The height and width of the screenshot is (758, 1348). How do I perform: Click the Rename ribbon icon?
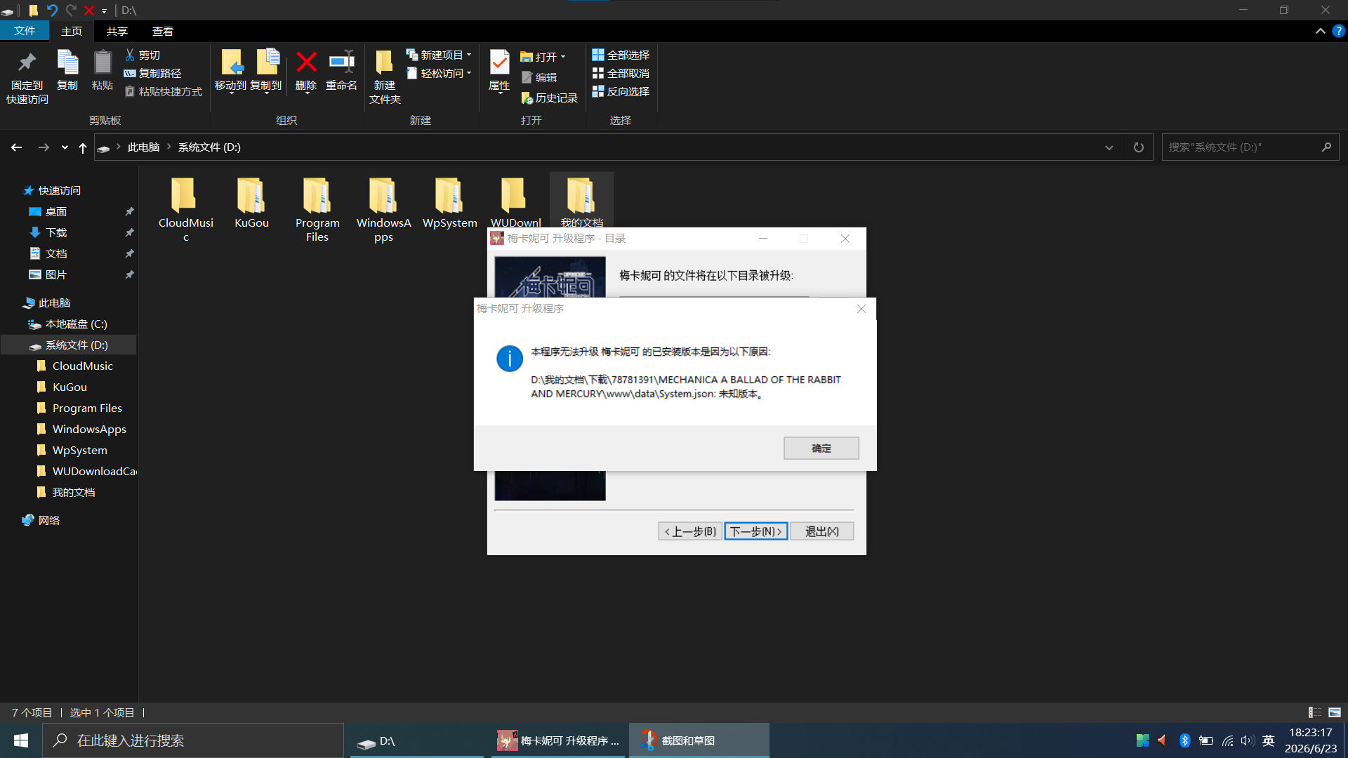(x=342, y=71)
